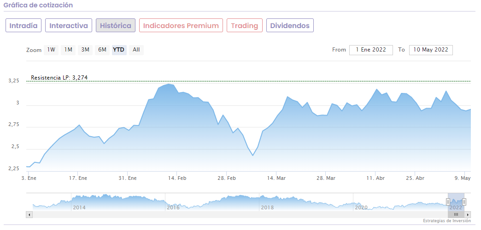Image resolution: width=481 pixels, height=230 pixels.
Task: Show All historical data range
Action: pyautogui.click(x=136, y=50)
